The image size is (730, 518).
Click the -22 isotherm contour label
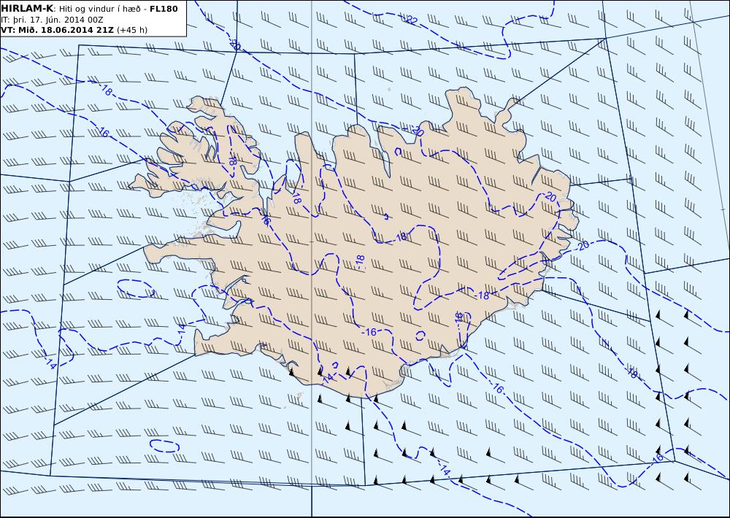pyautogui.click(x=410, y=19)
